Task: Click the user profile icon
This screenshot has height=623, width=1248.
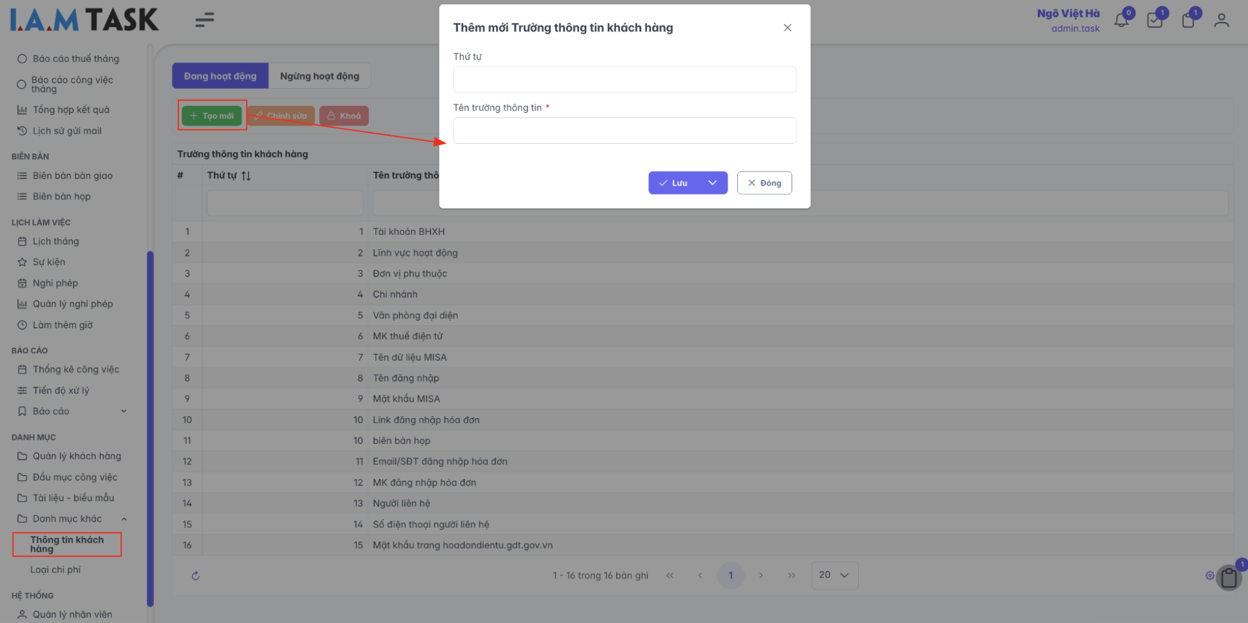Action: pyautogui.click(x=1221, y=20)
